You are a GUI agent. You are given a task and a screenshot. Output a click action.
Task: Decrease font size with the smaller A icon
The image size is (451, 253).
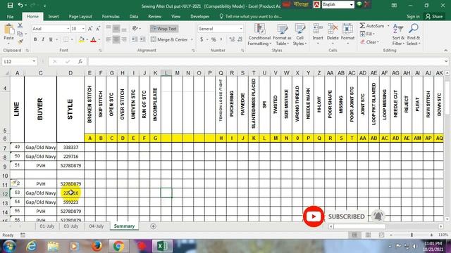click(x=98, y=29)
